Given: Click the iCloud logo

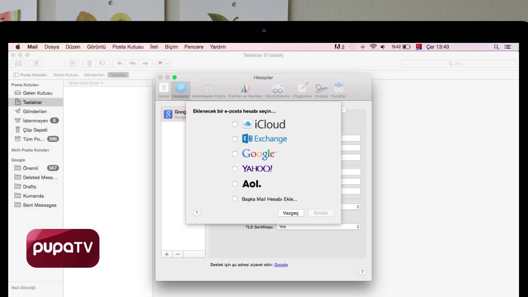Looking at the screenshot, I should click(264, 124).
